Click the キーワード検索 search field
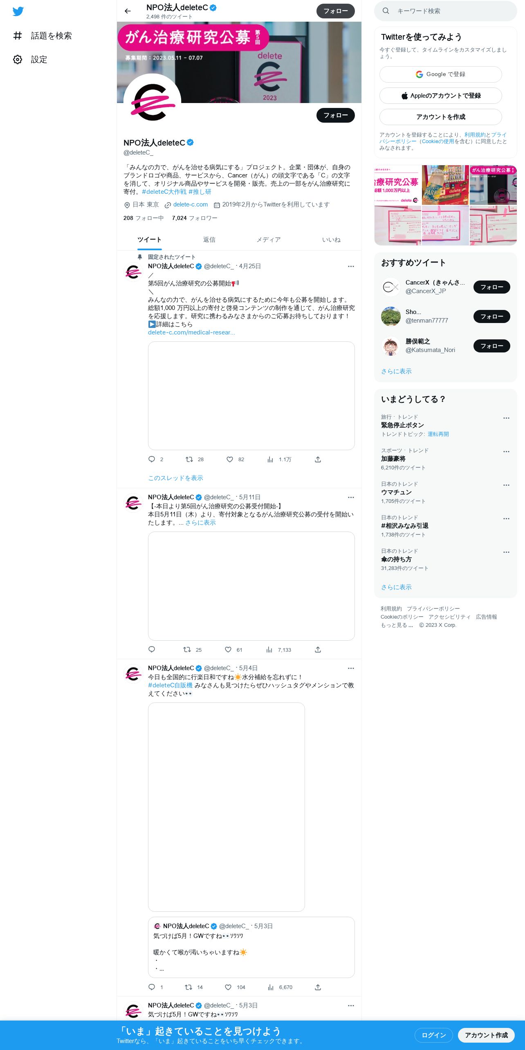Image resolution: width=525 pixels, height=1050 pixels. tap(446, 11)
